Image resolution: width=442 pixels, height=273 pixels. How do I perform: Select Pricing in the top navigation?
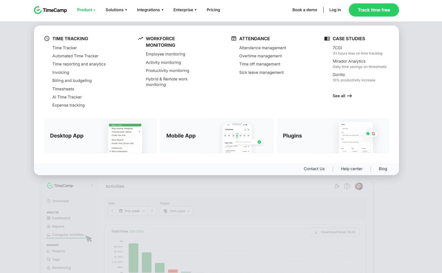pyautogui.click(x=213, y=10)
